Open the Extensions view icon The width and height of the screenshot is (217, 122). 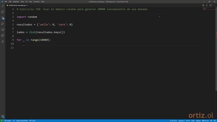coord(3,35)
